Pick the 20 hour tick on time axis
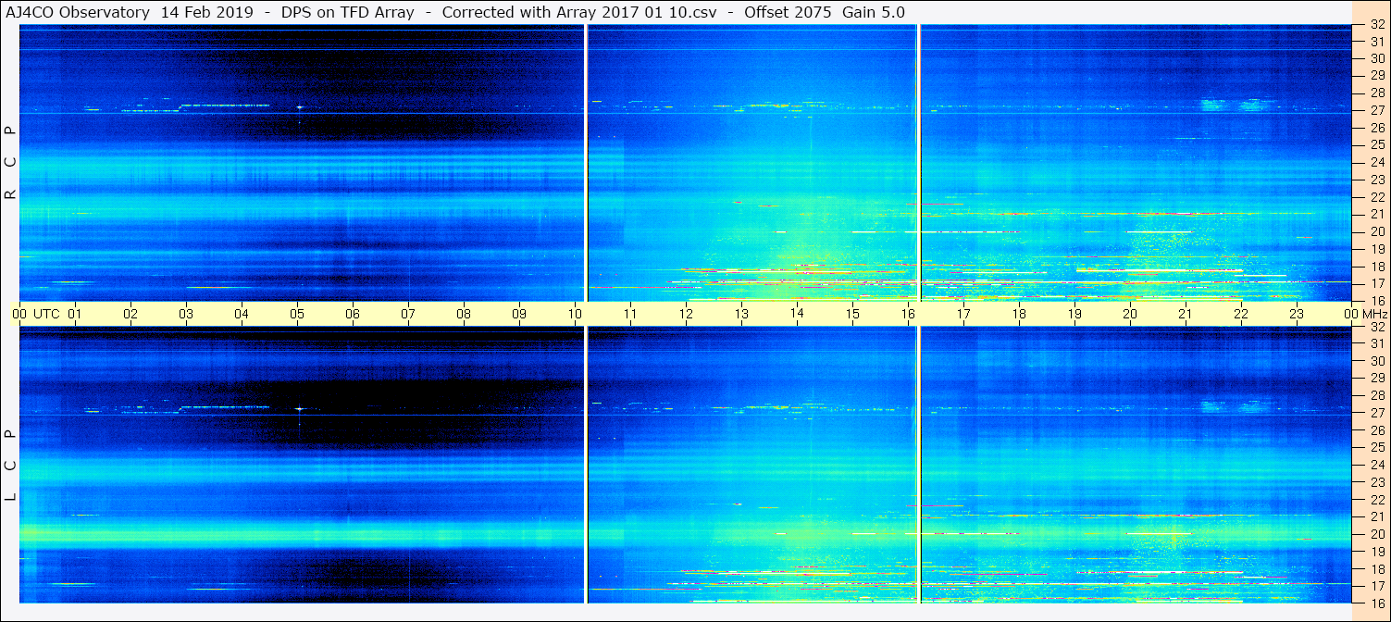1391x622 pixels. [x=1130, y=314]
